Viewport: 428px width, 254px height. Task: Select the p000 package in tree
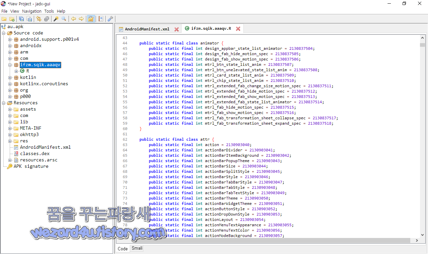[x=25, y=97]
